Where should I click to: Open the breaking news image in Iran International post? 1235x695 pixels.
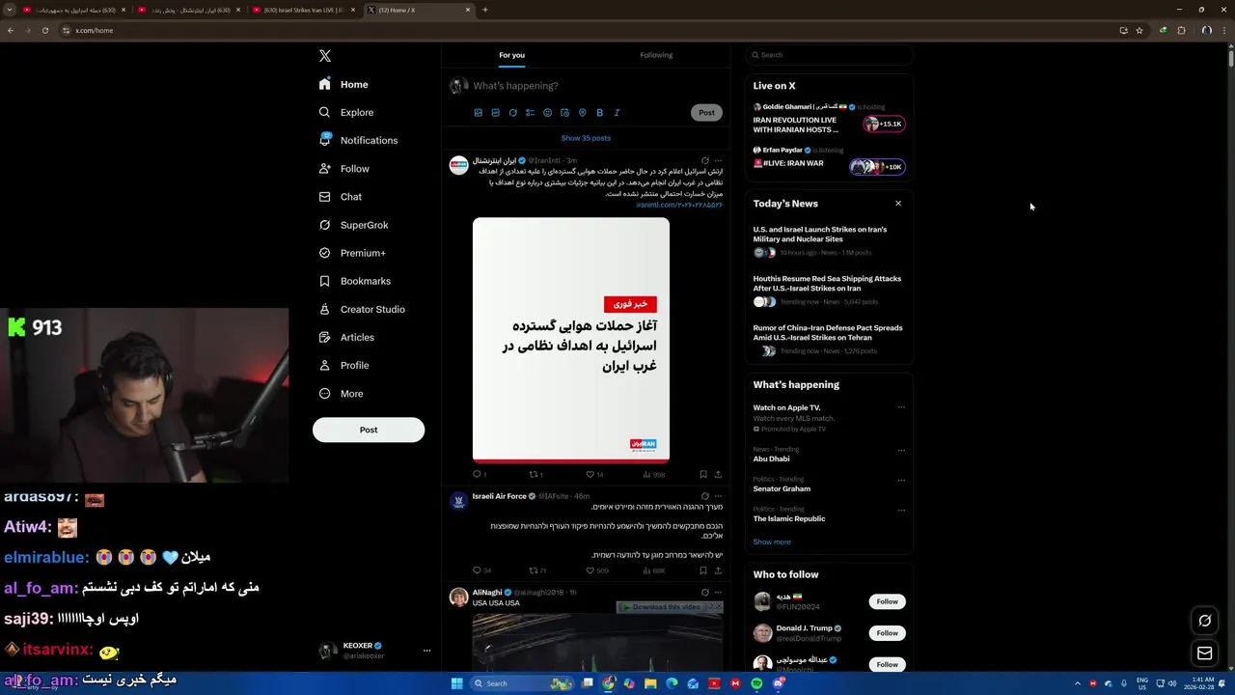click(571, 340)
